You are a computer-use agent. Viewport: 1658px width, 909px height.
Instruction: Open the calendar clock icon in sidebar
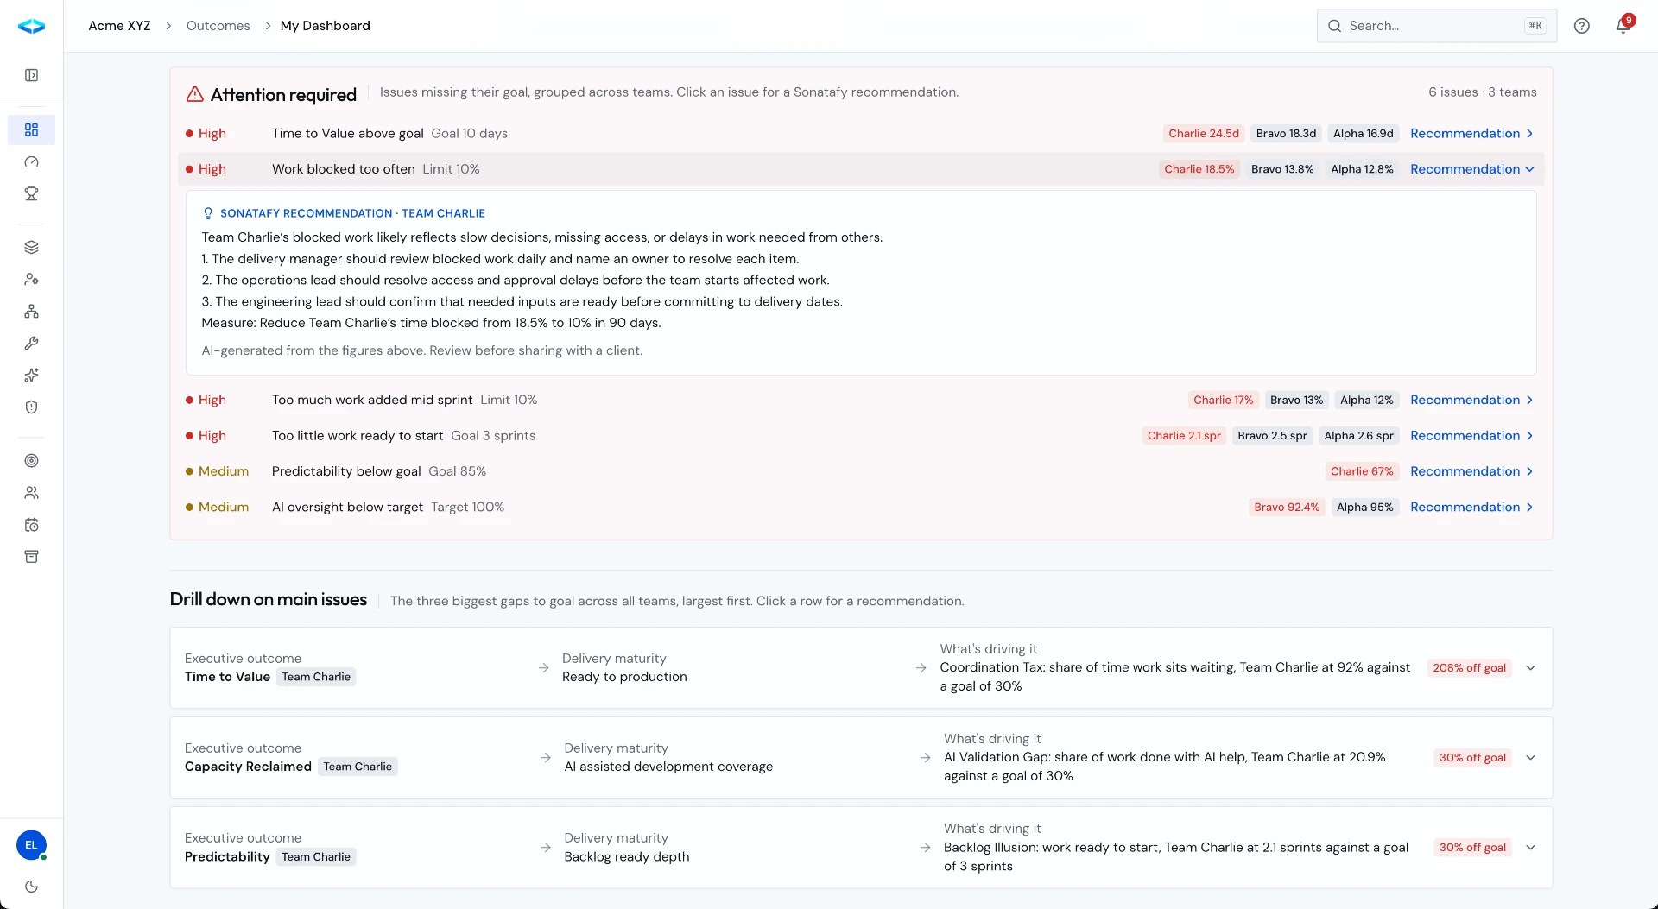point(31,524)
